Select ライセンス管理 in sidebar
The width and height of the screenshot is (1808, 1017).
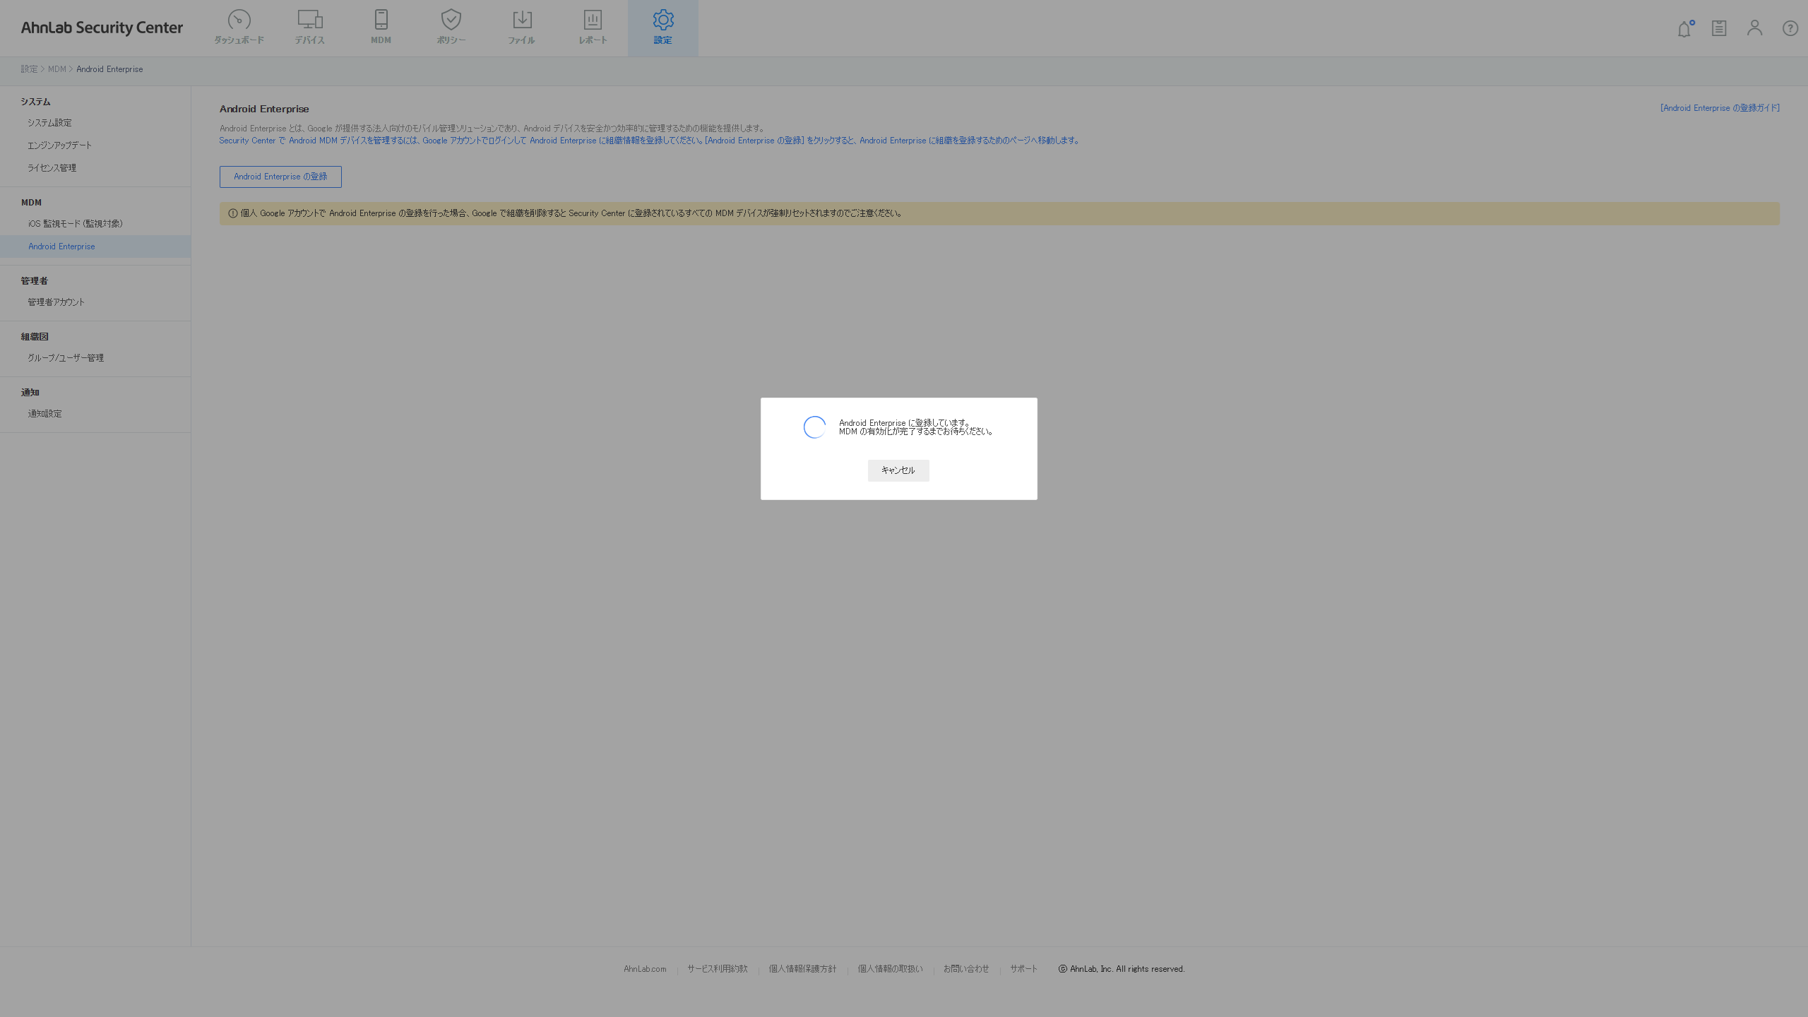52,168
